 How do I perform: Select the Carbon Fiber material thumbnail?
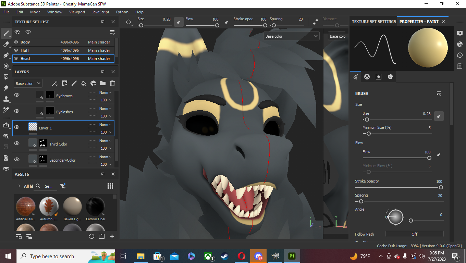[x=95, y=206]
